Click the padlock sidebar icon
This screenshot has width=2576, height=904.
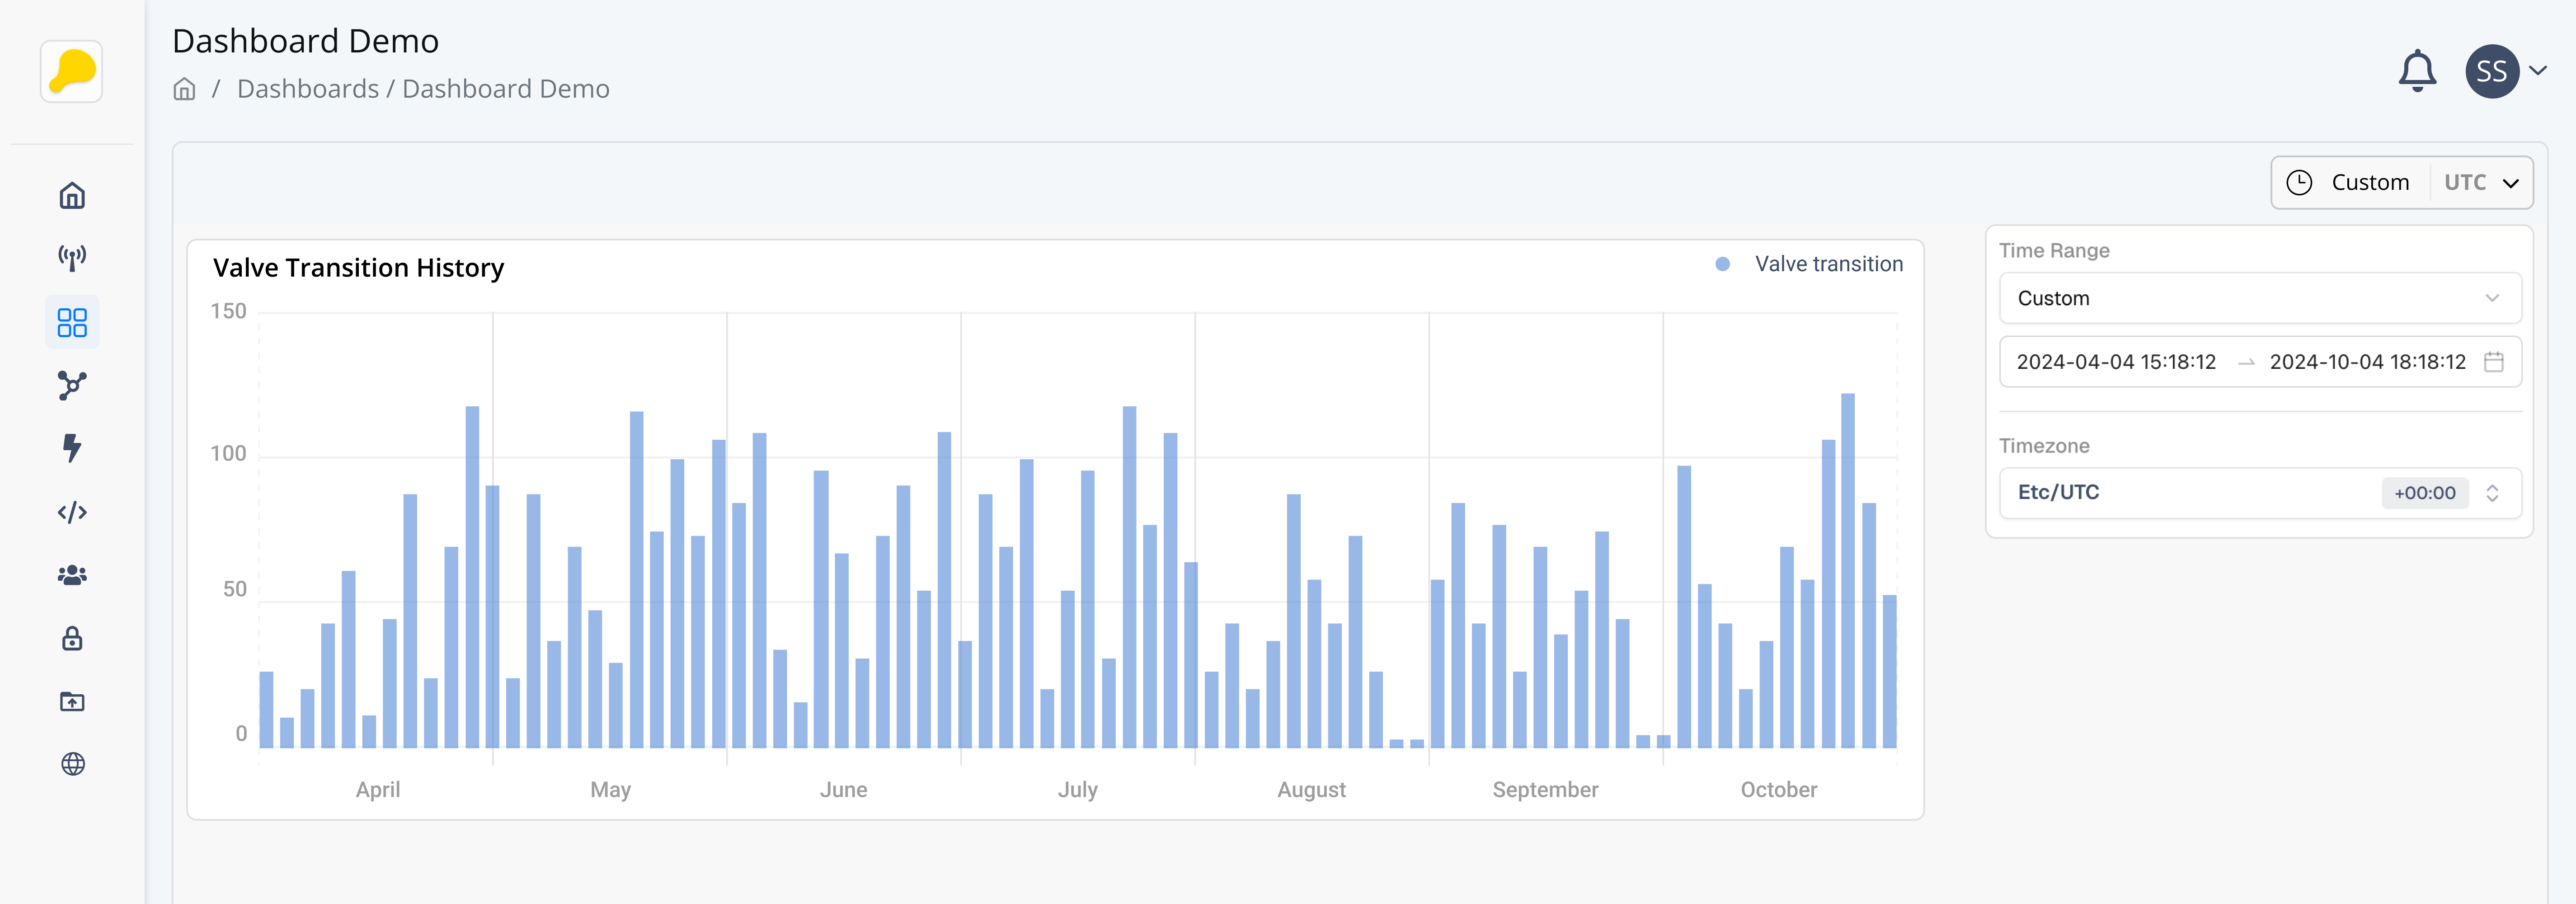pos(72,639)
